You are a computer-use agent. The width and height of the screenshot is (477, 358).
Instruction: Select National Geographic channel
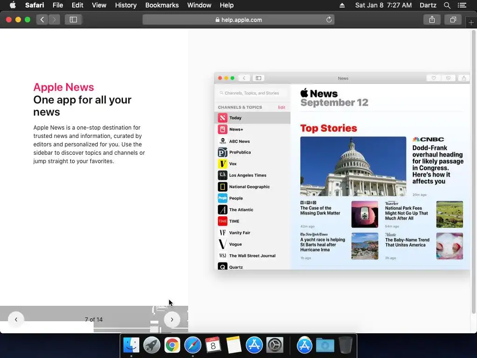[252, 186]
